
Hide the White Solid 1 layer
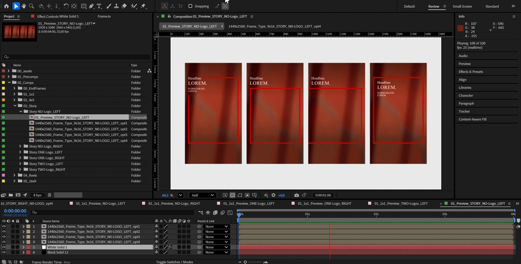point(4,247)
